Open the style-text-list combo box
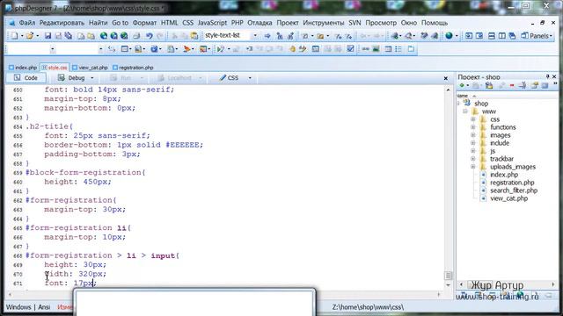The width and height of the screenshot is (563, 316). tap(255, 35)
